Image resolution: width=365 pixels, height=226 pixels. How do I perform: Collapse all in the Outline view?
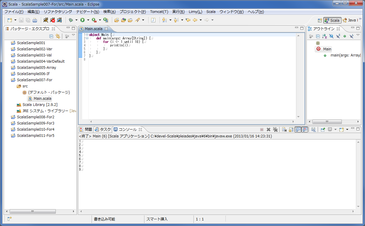318,36
